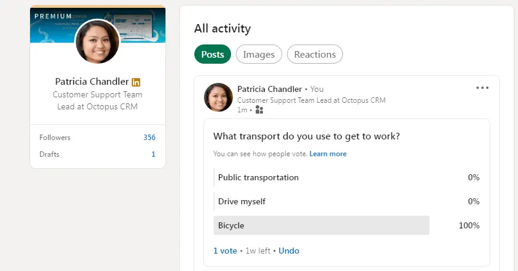The image size is (518, 271).
Task: Click the LinkedIn Premium badge icon
Action: 136,82
